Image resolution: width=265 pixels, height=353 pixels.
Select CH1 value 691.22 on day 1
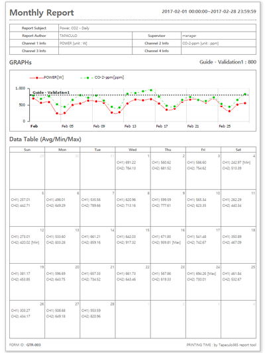[x=127, y=163]
